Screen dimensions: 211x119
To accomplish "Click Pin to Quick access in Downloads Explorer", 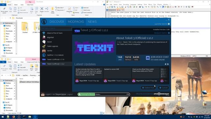I will (4, 10).
